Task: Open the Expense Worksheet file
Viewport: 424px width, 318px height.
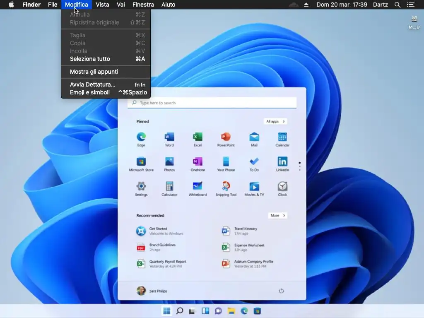Action: point(243,248)
